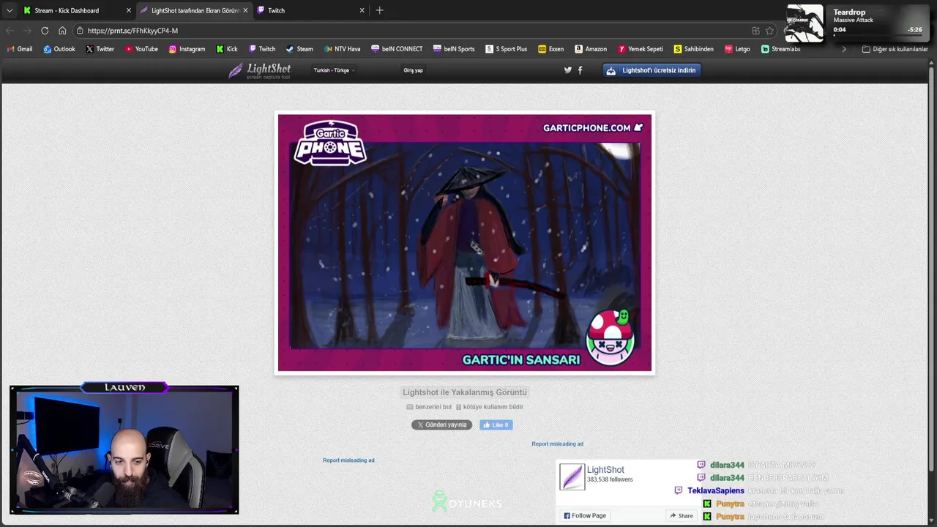Open LightShot Facebook icon in header
Image resolution: width=937 pixels, height=527 pixels.
tap(581, 70)
